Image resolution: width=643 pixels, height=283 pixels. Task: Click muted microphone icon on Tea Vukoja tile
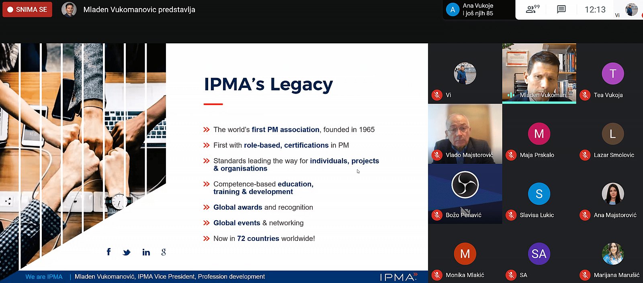[x=585, y=95]
